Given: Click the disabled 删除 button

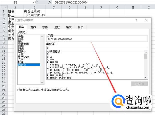Looking at the screenshot, I should pos(139,84).
